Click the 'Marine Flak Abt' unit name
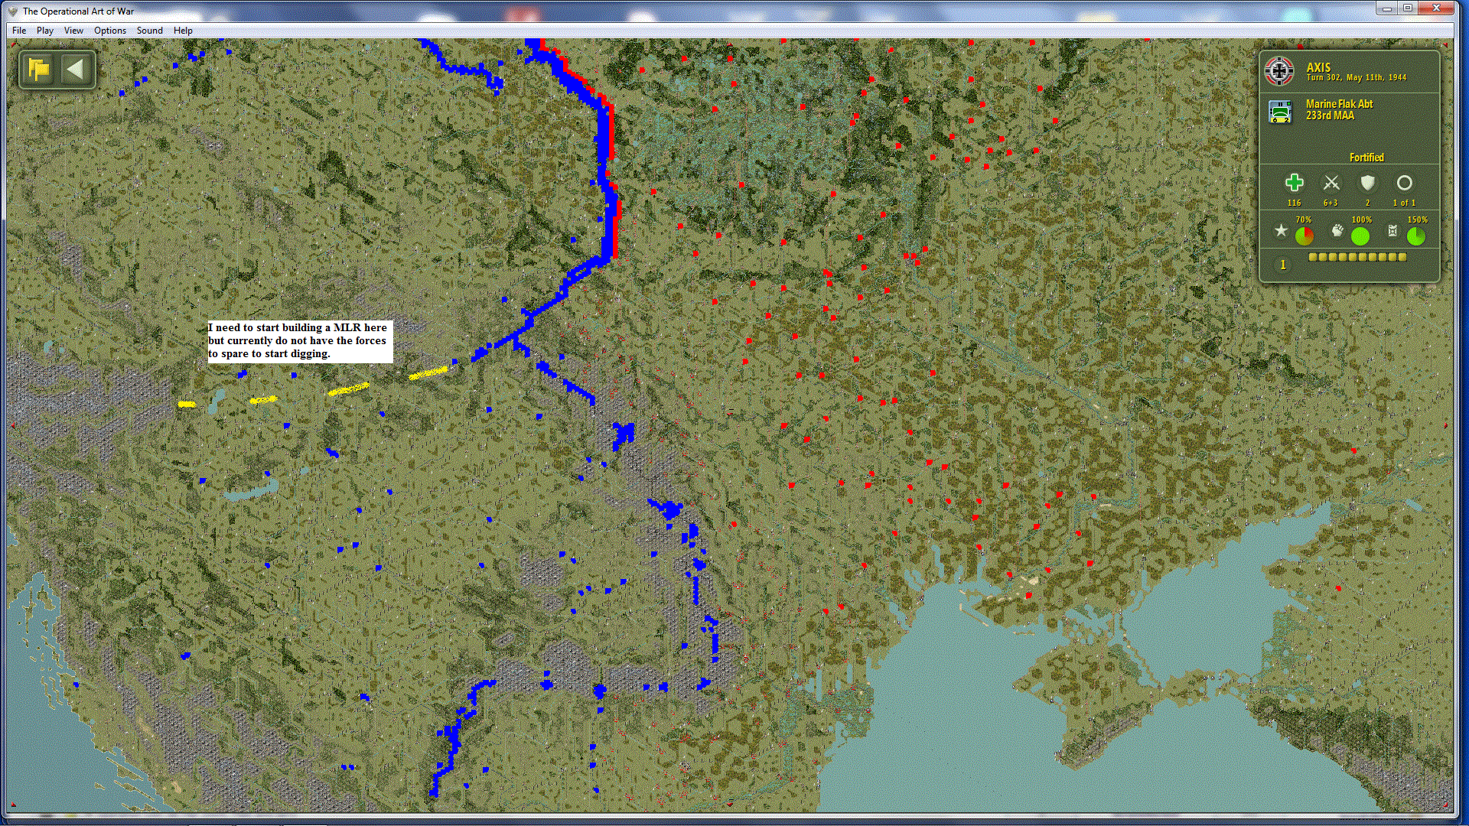1469x826 pixels. point(1339,104)
